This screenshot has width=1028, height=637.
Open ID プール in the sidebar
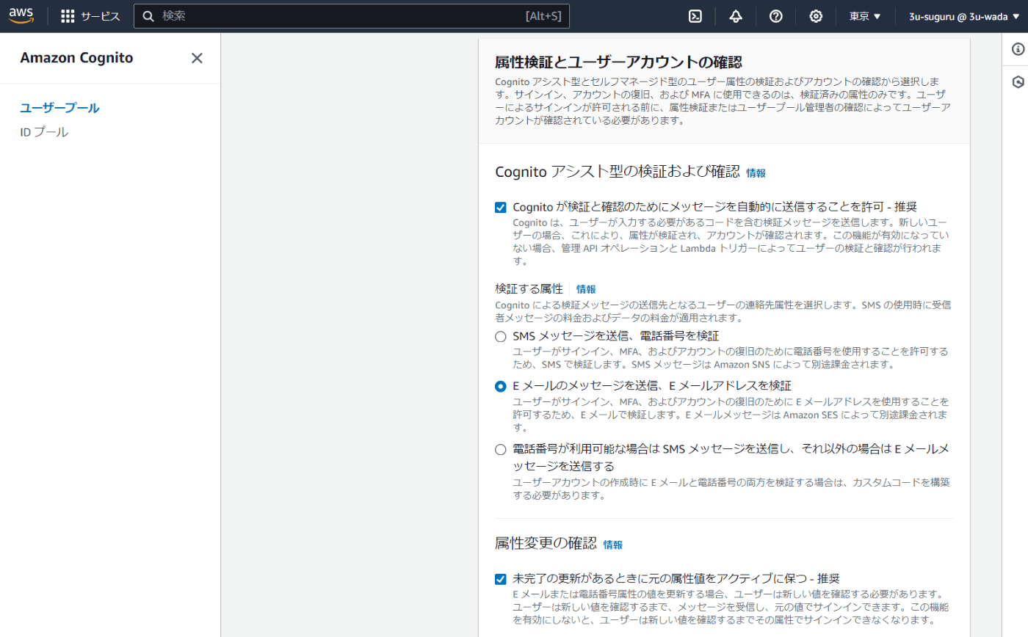[44, 132]
